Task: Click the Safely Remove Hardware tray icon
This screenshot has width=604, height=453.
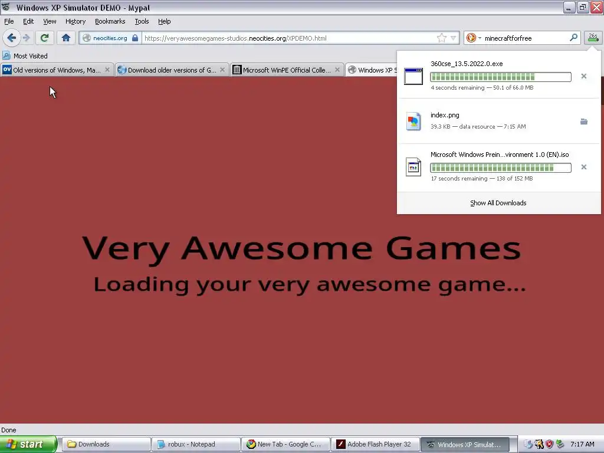Action: (560, 444)
